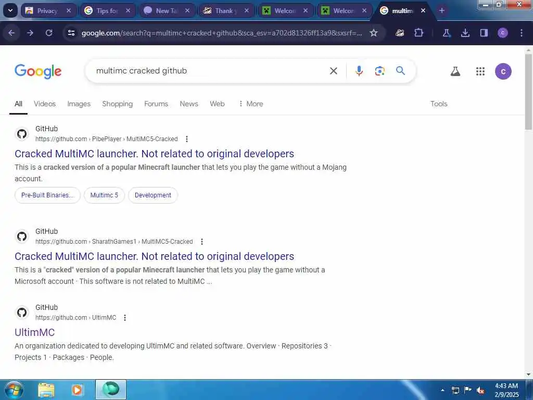This screenshot has height=400, width=533.
Task: Open SharathGames1 Cracked MultiMC launcher result
Action: 154,256
